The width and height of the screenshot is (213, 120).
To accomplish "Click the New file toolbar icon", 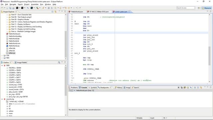I will click(2, 8).
